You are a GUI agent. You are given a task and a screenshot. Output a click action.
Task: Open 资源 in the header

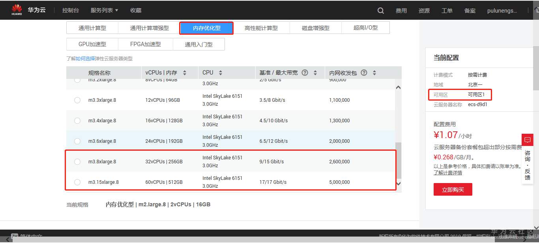[x=424, y=11]
